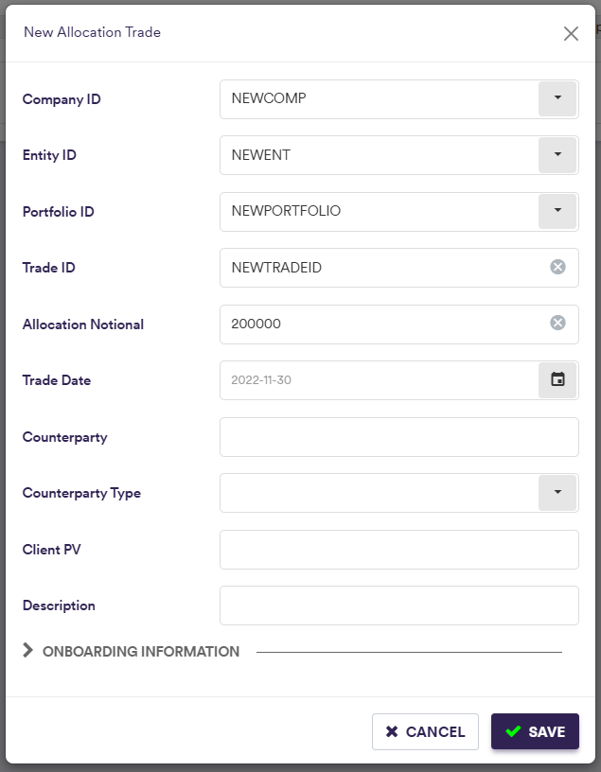Focus the Client PV input field
Image resolution: width=601 pixels, height=772 pixels.
(398, 550)
